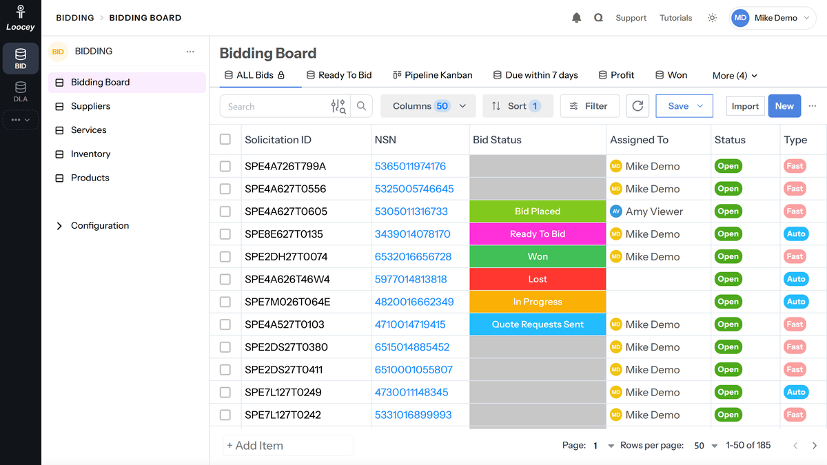Open the DLA module in left rail
This screenshot has height=465, width=827.
21,92
